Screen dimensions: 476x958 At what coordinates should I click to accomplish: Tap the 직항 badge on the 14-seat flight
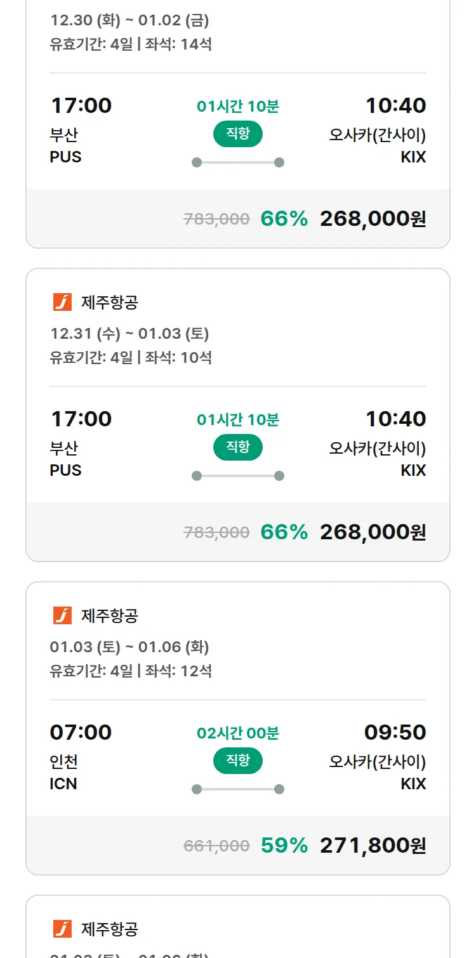pyautogui.click(x=237, y=134)
